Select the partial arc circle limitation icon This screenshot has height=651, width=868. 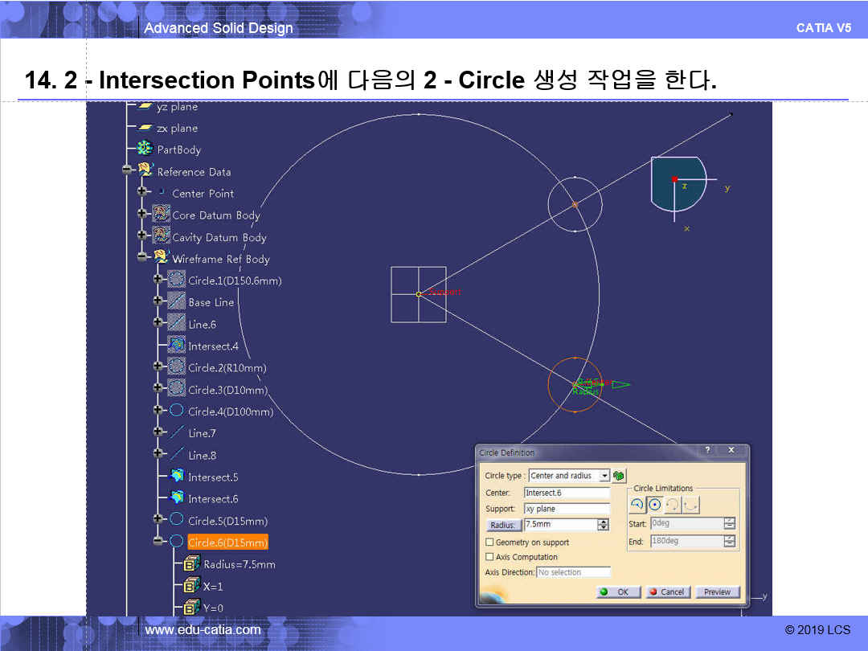[637, 504]
